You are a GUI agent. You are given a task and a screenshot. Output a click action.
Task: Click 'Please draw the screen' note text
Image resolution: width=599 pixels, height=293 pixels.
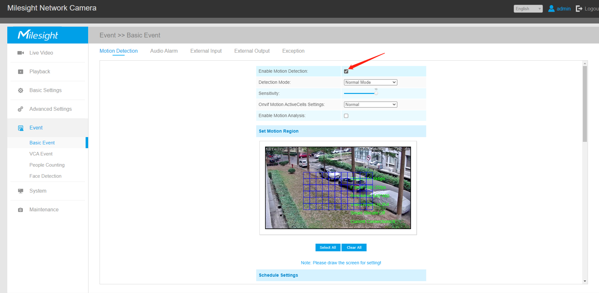tap(341, 263)
